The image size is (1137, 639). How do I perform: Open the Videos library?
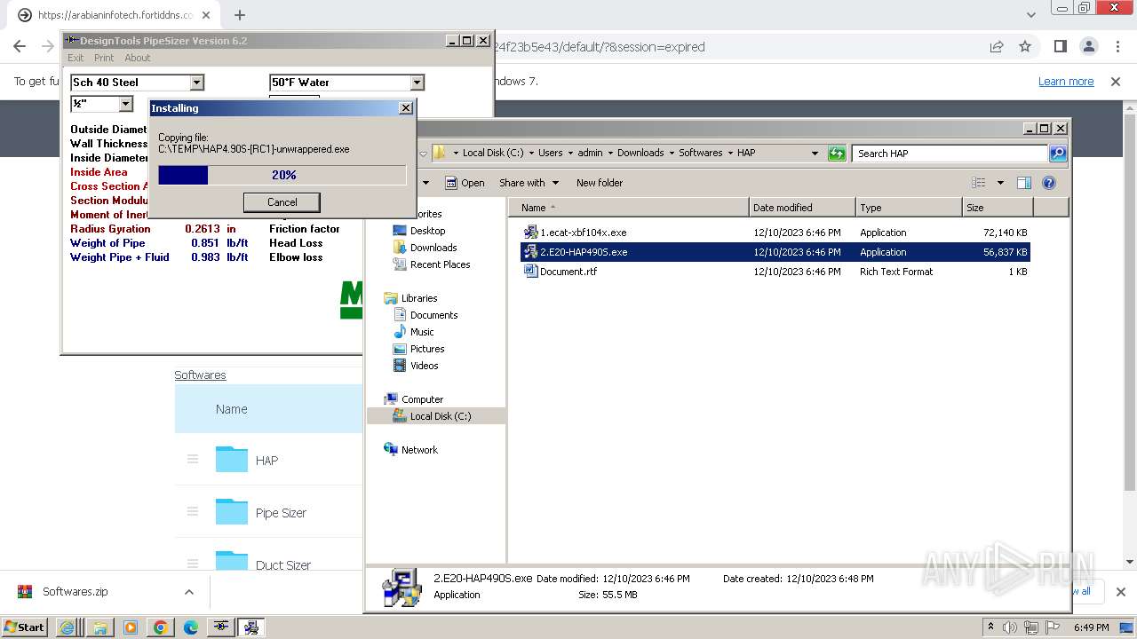424,366
